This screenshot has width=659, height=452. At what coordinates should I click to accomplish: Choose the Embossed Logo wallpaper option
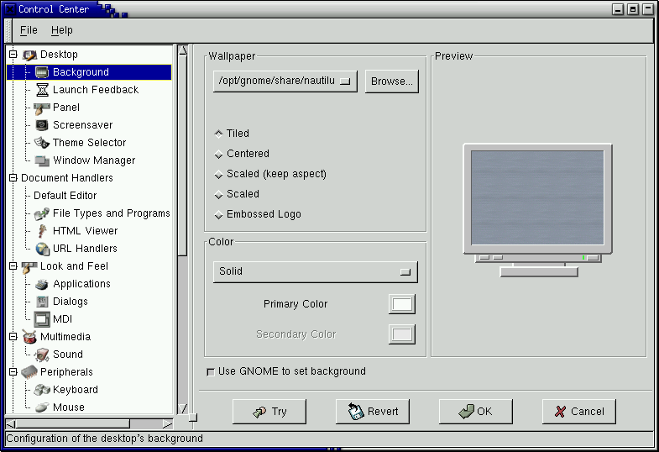coord(219,214)
